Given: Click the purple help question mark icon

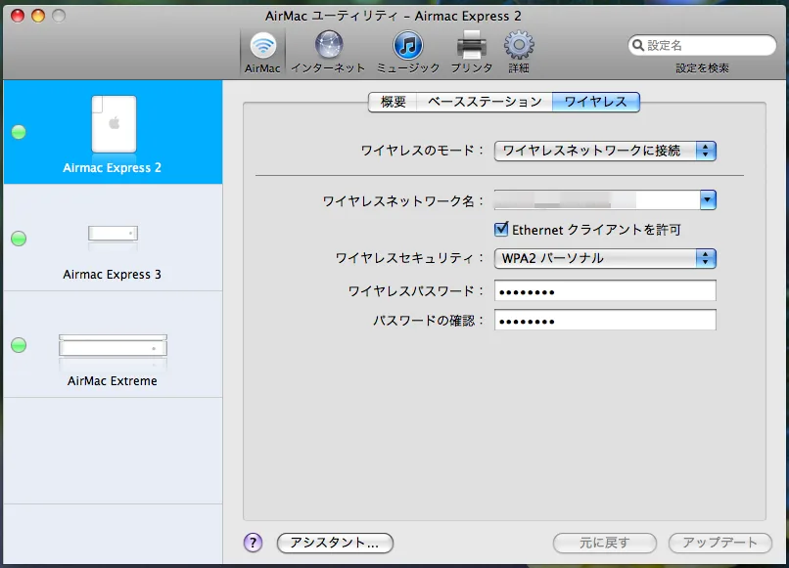Looking at the screenshot, I should [253, 543].
